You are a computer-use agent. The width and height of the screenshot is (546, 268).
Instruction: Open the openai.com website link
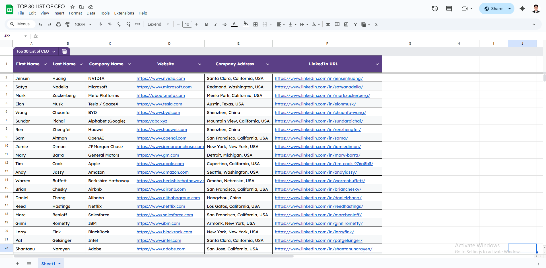[x=161, y=138]
